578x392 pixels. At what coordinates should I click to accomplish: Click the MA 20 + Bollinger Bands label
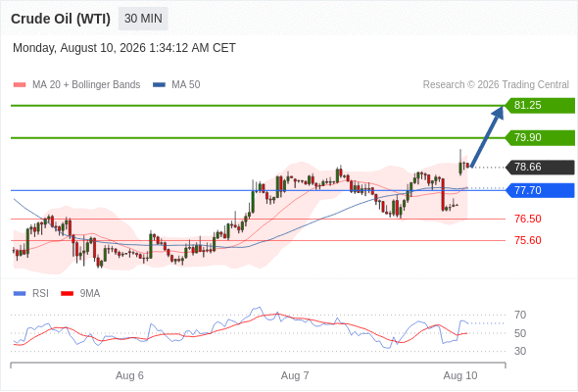[x=86, y=85]
